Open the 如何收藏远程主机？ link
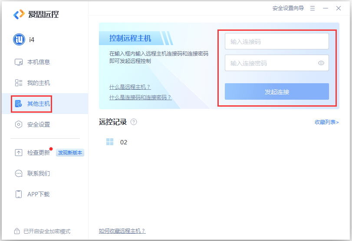This screenshot has width=352, height=241. coord(122,231)
